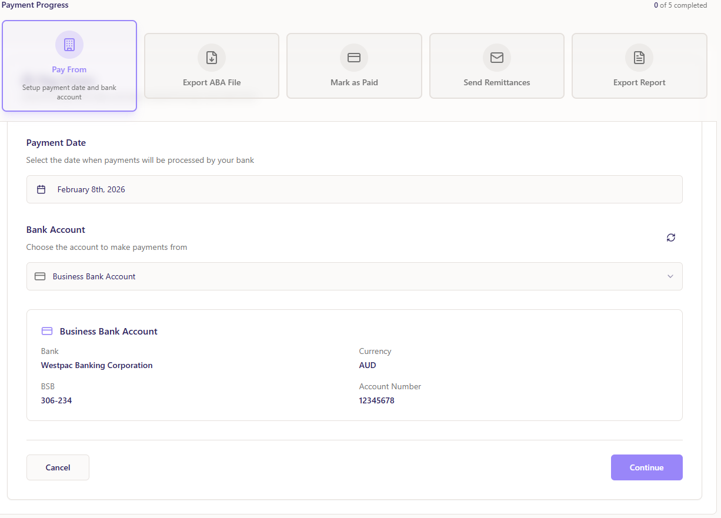
Task: Click the Export ABA File download icon
Action: point(212,58)
